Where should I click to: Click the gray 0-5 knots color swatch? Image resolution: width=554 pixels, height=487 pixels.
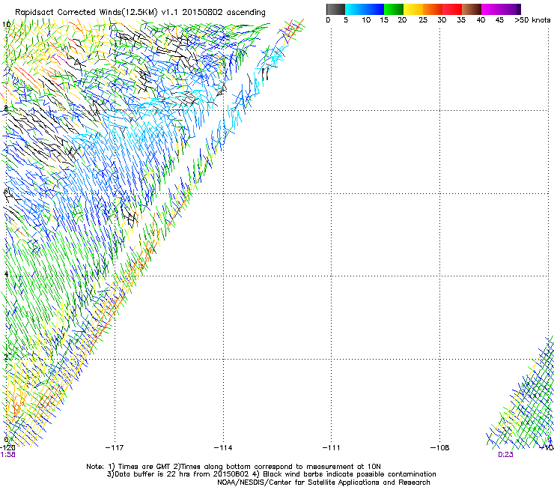pos(335,9)
